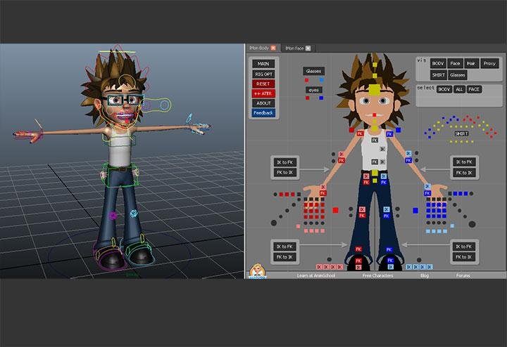Select the chest FK control on the shirt
This screenshot has width=507, height=347.
click(375, 140)
